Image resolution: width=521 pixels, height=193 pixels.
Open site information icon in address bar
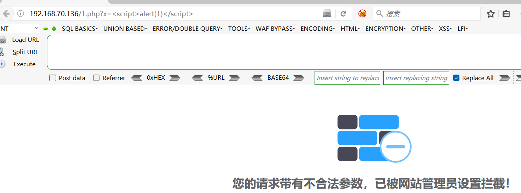21,14
